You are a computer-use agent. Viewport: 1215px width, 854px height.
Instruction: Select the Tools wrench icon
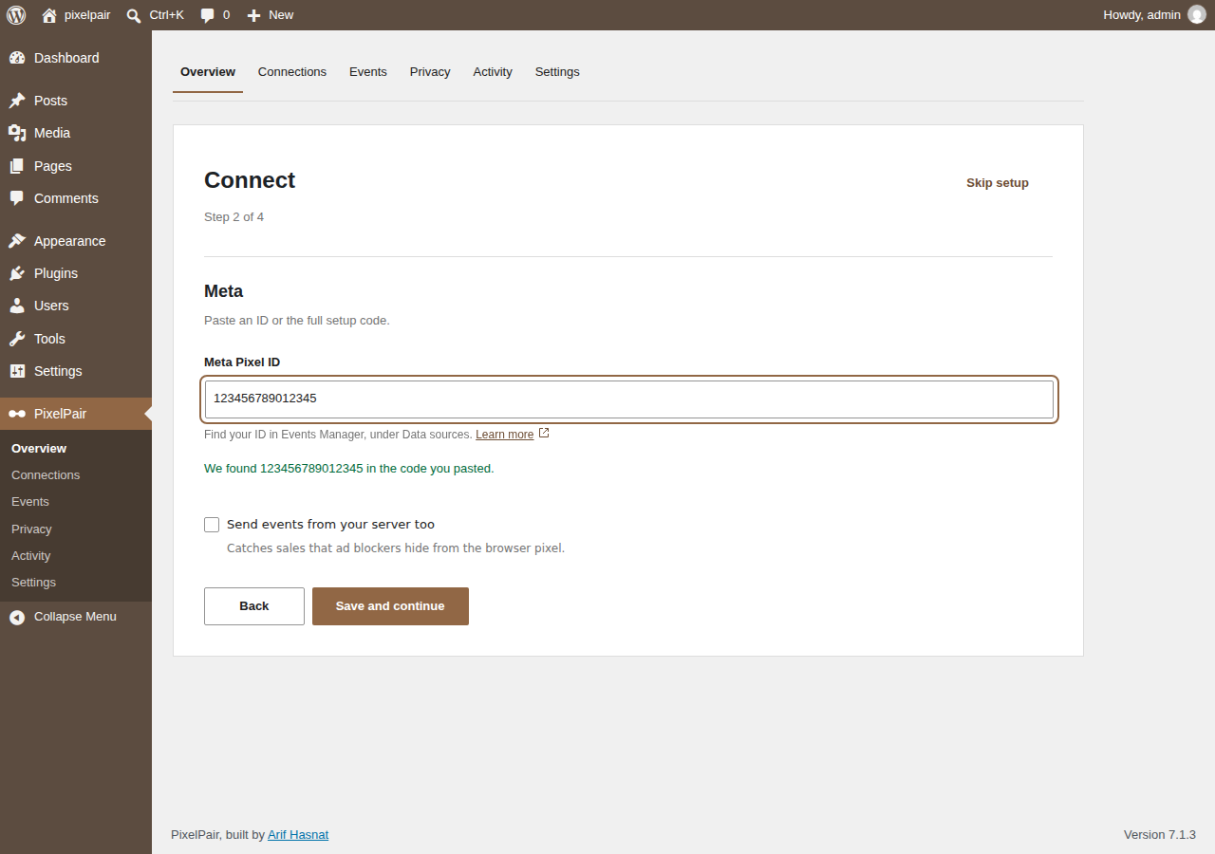(17, 339)
